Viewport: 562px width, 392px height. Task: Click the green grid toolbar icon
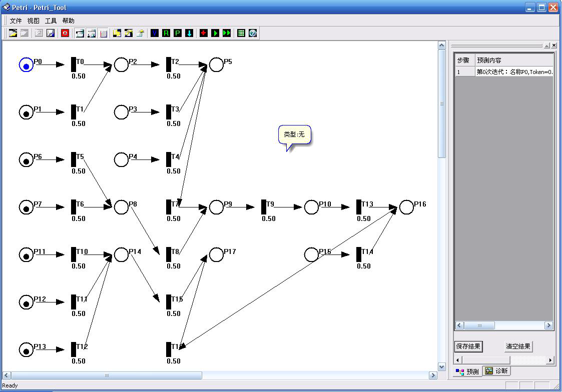(x=241, y=33)
